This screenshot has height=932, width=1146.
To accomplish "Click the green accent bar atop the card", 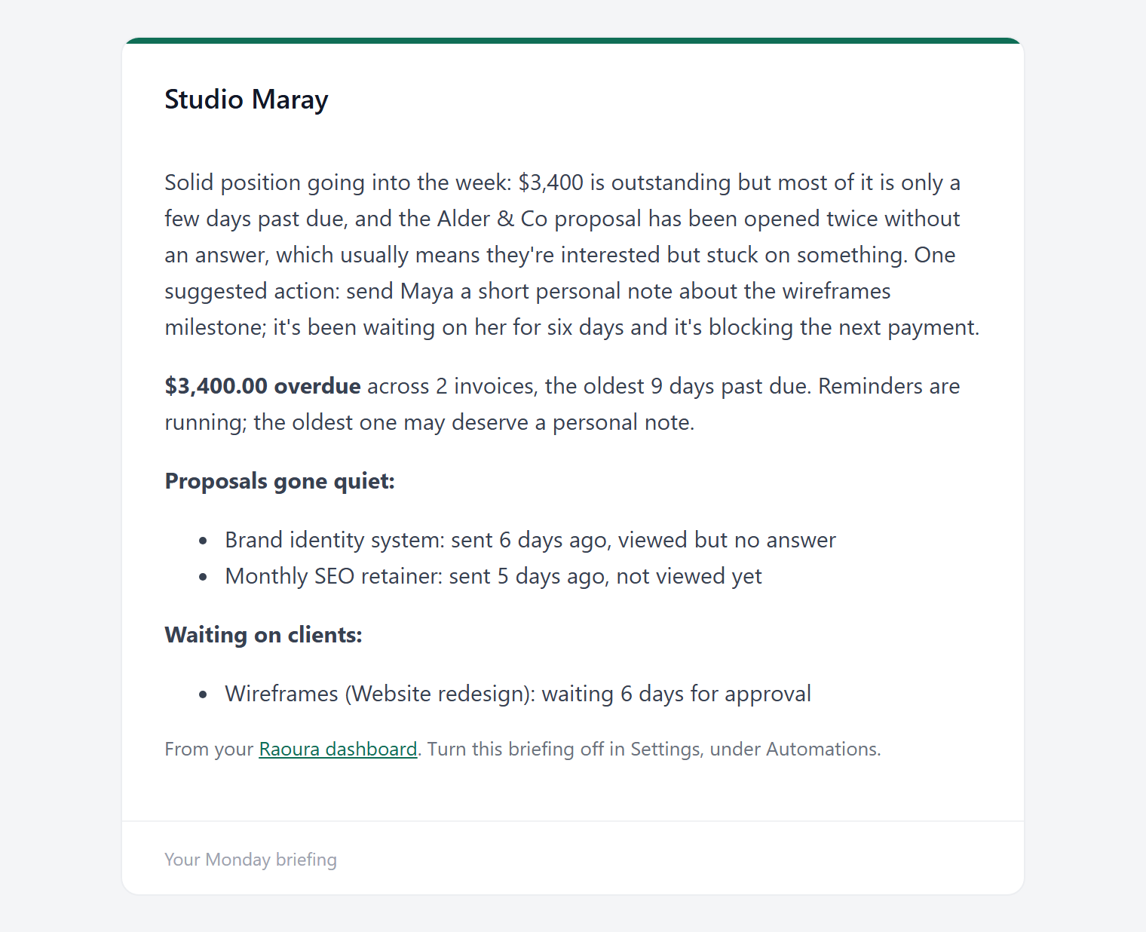I will [x=573, y=41].
